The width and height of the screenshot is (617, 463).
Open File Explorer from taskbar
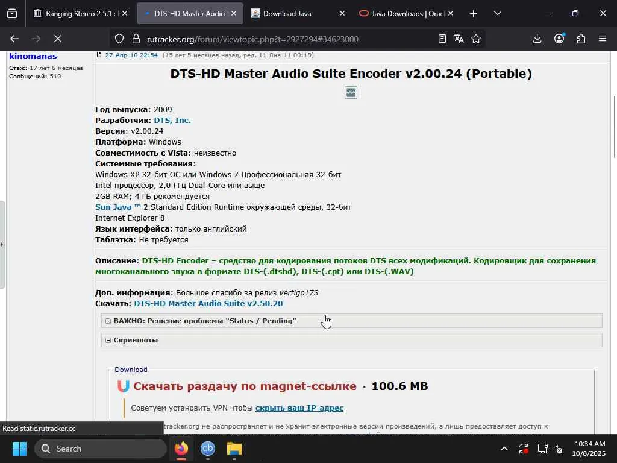coord(234,449)
